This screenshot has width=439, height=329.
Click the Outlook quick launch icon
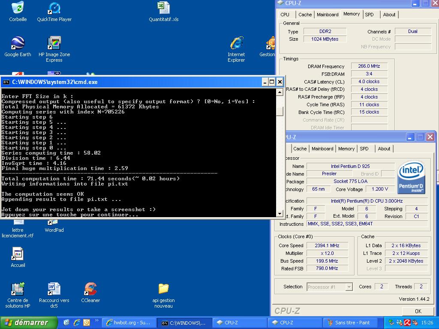87,323
